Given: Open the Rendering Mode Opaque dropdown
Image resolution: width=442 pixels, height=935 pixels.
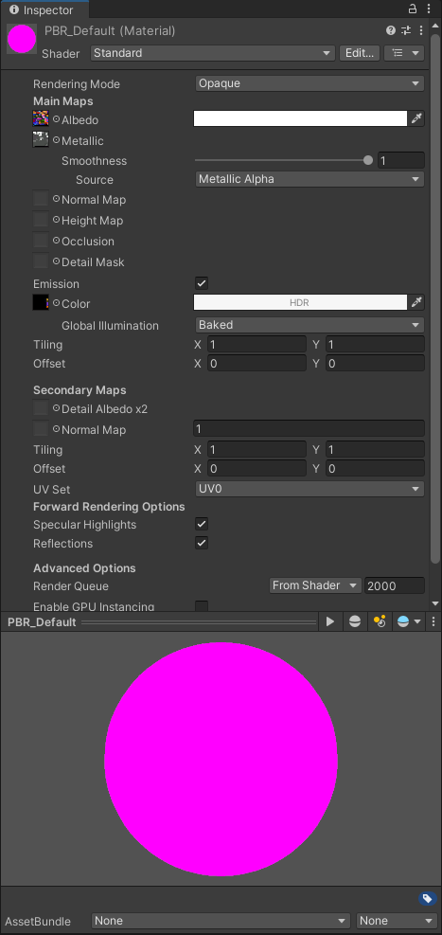Looking at the screenshot, I should click(309, 83).
